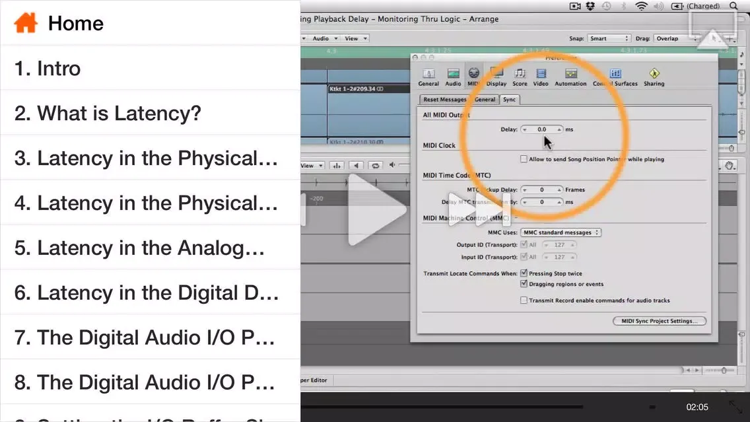This screenshot has width=750, height=422.
Task: Open lesson 4. Latency in the Physical
Action: pyautogui.click(x=150, y=203)
